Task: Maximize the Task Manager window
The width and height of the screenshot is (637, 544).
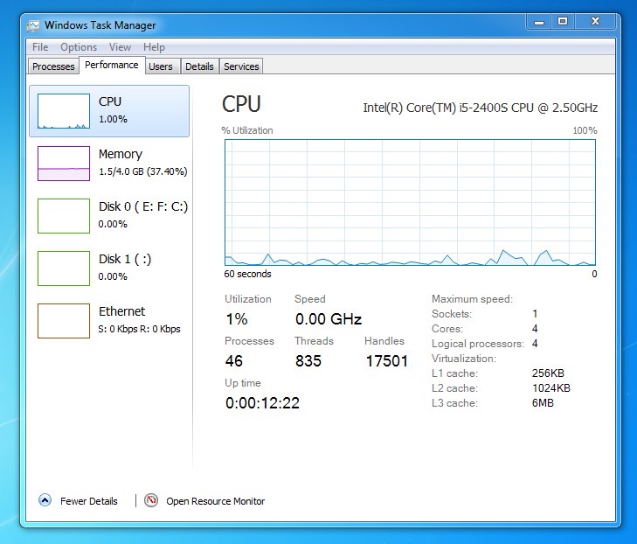Action: click(563, 22)
